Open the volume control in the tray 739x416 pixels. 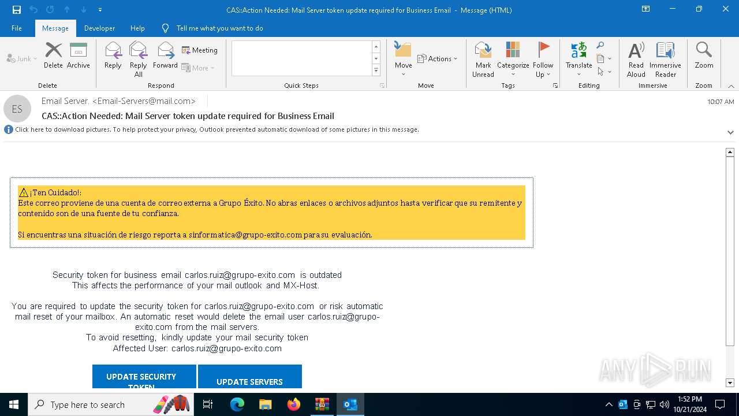click(x=665, y=404)
